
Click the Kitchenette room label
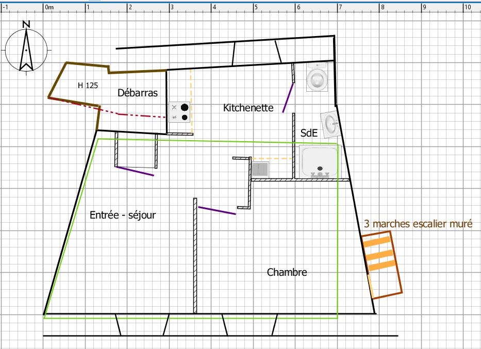tap(248, 108)
